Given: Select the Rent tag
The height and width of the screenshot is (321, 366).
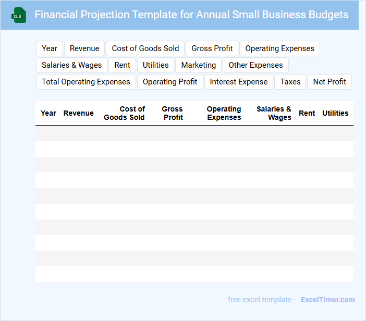Looking at the screenshot, I should [123, 65].
